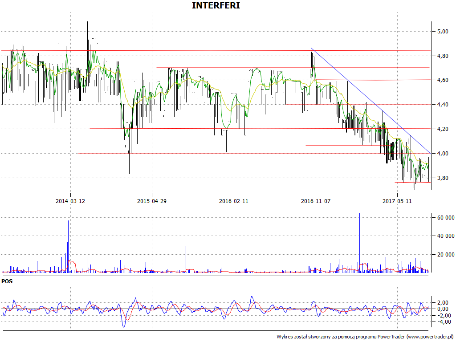The width and height of the screenshot is (456, 342).
Task: Click the 20 000 volume axis label
Action: point(445,254)
